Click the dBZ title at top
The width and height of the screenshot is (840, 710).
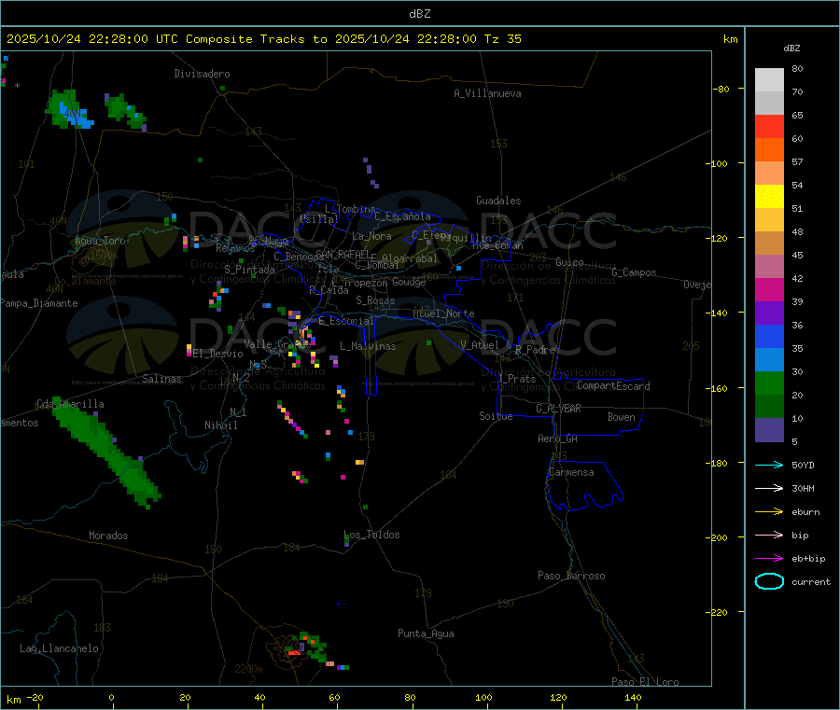click(x=419, y=14)
